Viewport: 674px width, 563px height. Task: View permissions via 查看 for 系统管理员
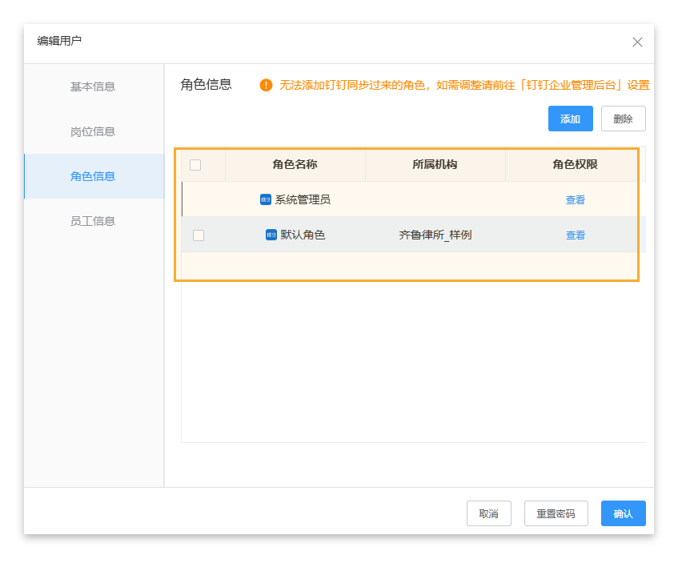tap(575, 200)
